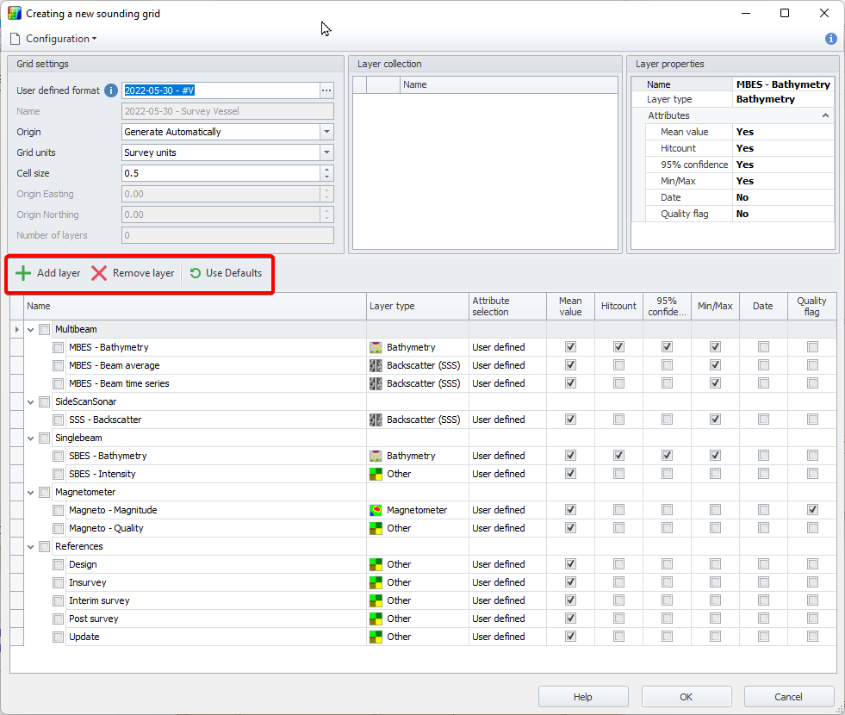The image size is (845, 715).
Task: Open the Origin dropdown
Action: point(326,132)
